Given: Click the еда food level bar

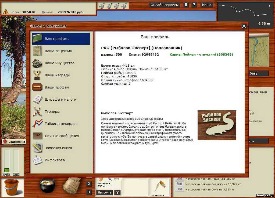Looking at the screenshot, I should (x=7, y=161).
